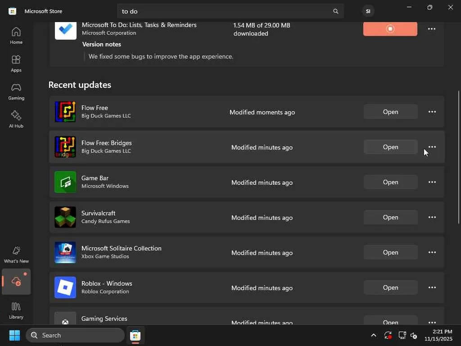Viewport: 461px width, 346px height.
Task: Click 'Gaming Services' app name
Action: [x=104, y=319]
